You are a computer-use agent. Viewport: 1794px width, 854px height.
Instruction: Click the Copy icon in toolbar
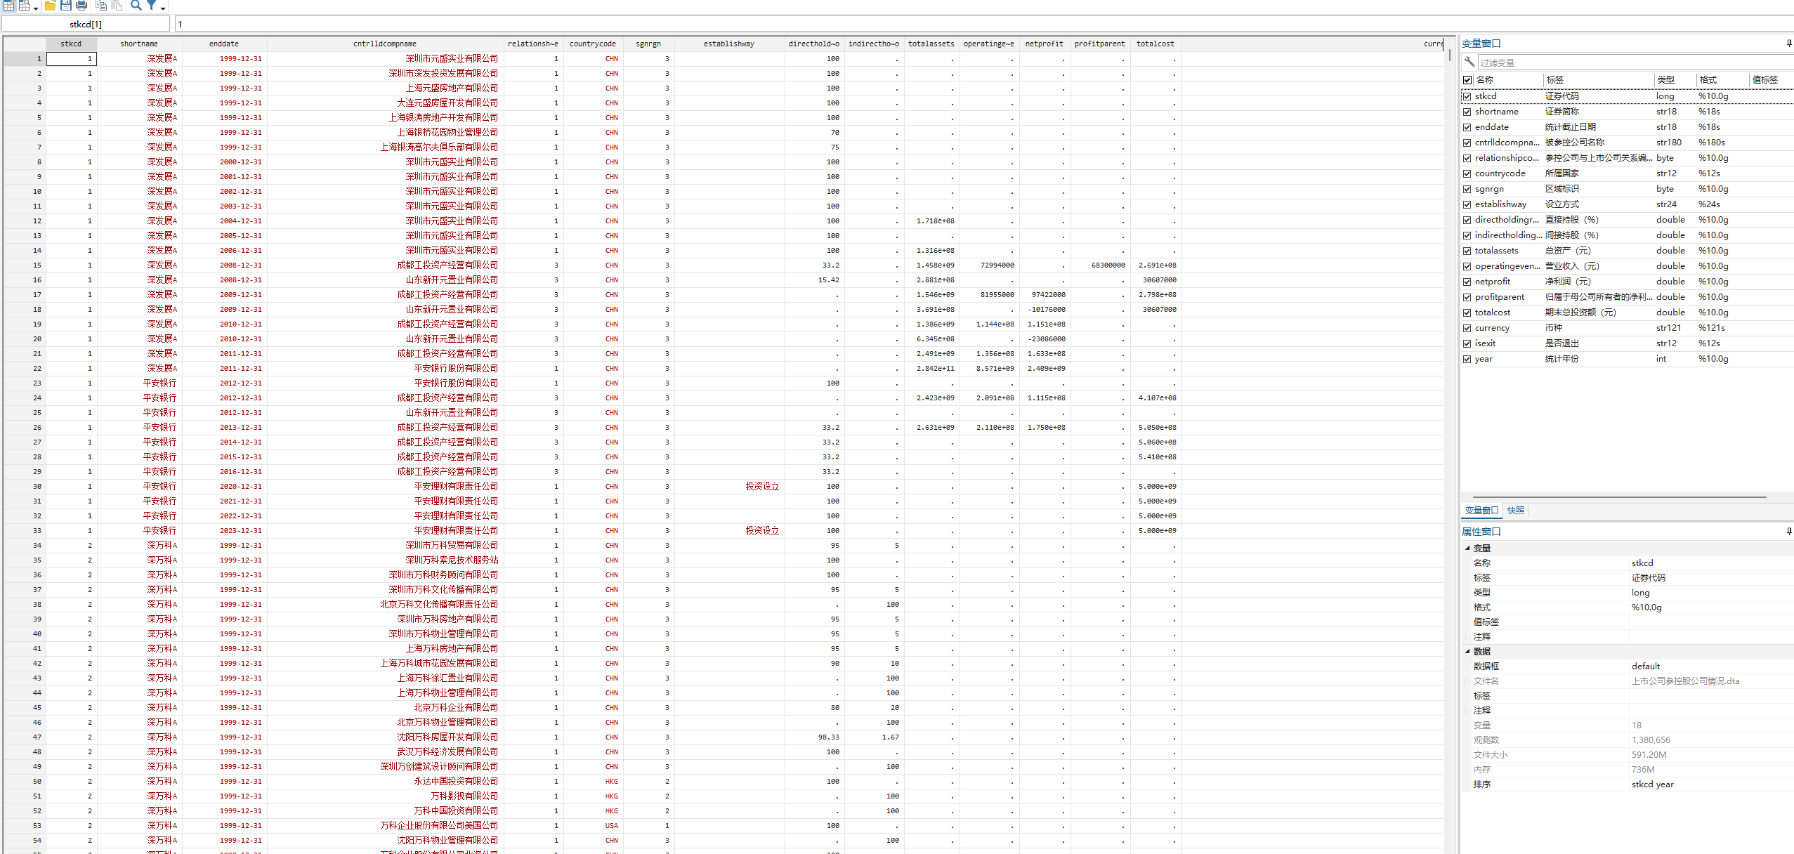101,6
